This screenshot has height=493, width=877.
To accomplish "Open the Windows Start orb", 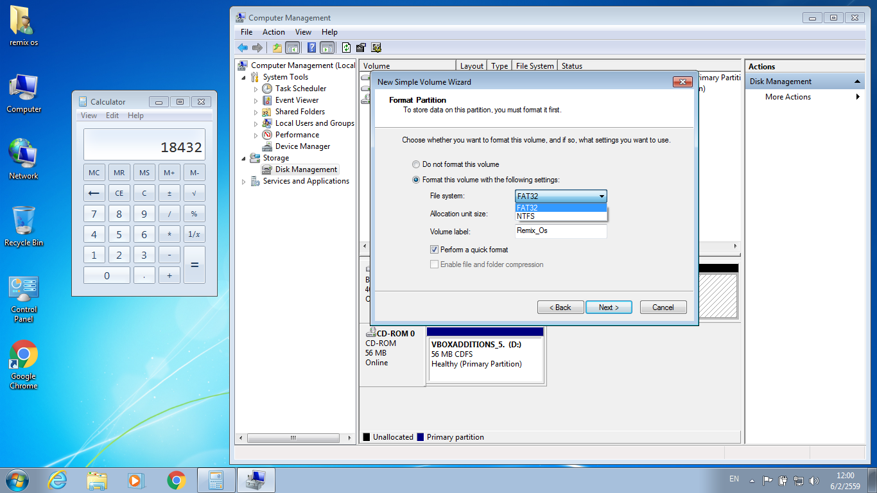I will [x=17, y=480].
